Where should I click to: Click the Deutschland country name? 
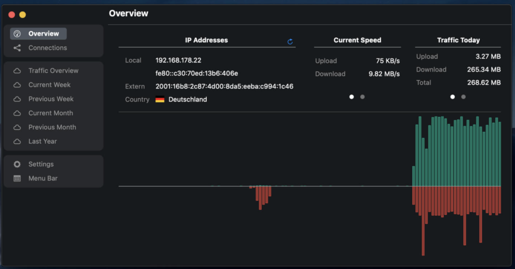[x=188, y=99]
